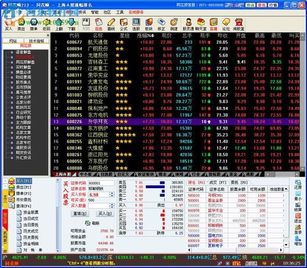This screenshot has width=307, height=268.
Task: Open 资金股票 query item
Action: [x=31, y=212]
